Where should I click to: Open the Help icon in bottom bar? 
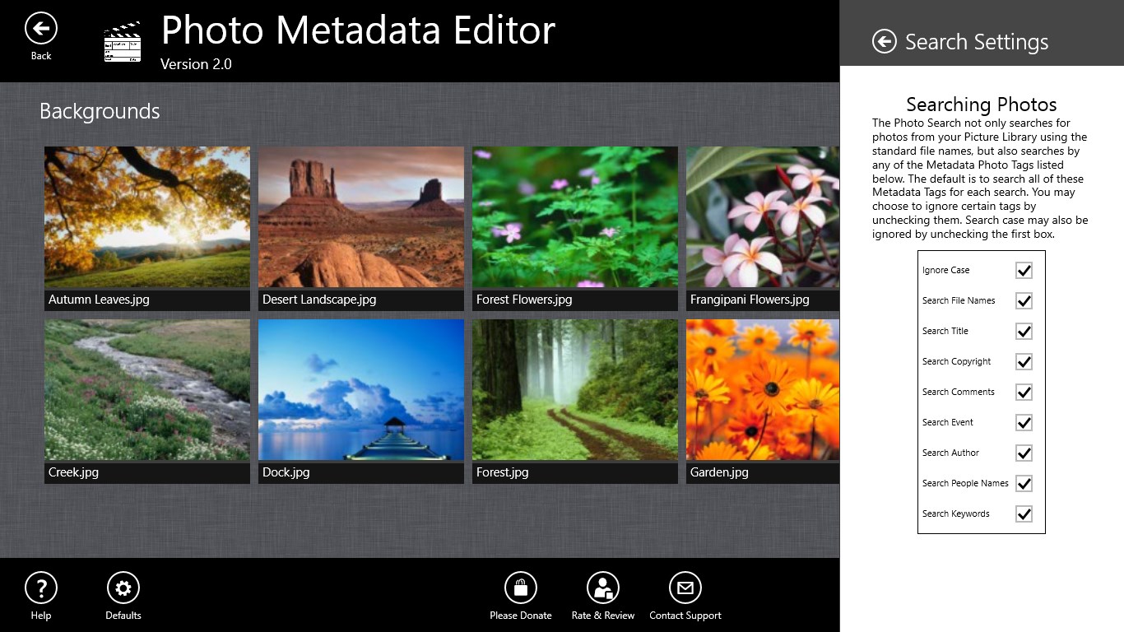[x=41, y=588]
